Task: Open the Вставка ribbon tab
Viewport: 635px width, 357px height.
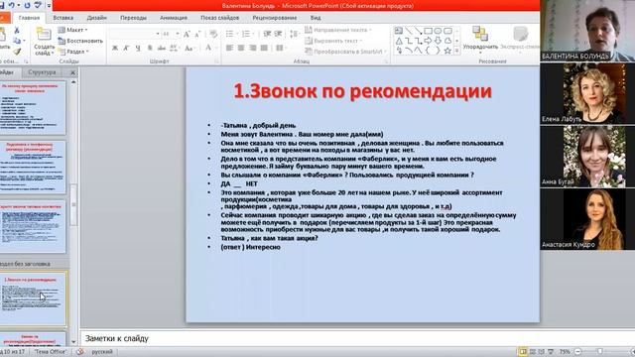Action: click(x=63, y=18)
